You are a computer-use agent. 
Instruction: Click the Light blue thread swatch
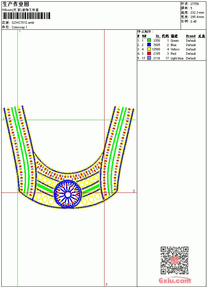click(149, 58)
